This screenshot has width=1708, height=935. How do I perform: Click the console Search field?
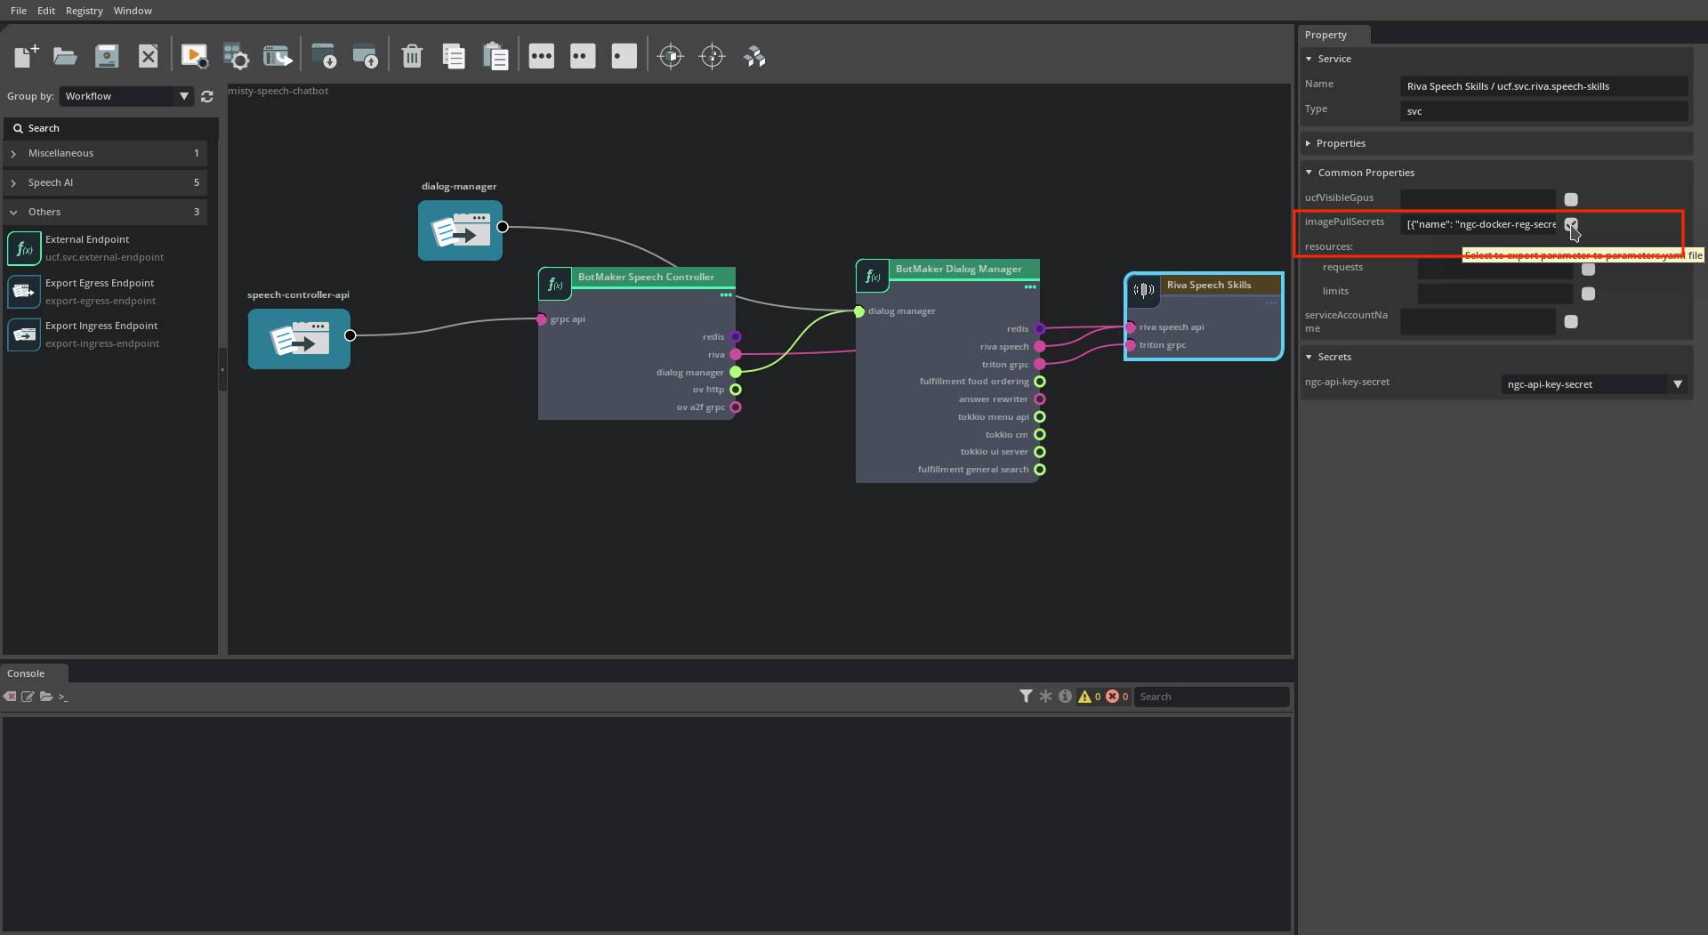(x=1210, y=697)
